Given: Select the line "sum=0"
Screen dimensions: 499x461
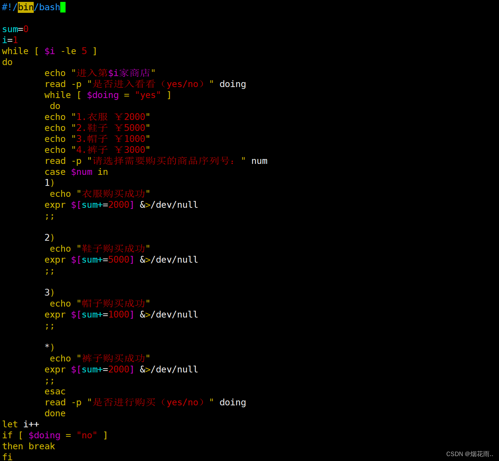Looking at the screenshot, I should click(15, 29).
